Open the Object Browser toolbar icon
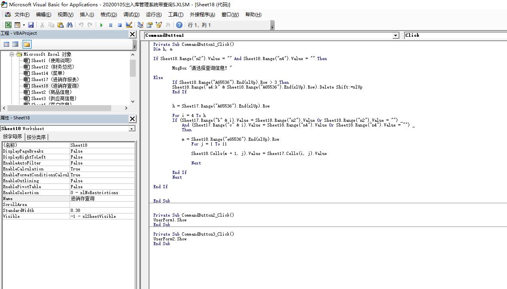The image size is (507, 289). 159,25
